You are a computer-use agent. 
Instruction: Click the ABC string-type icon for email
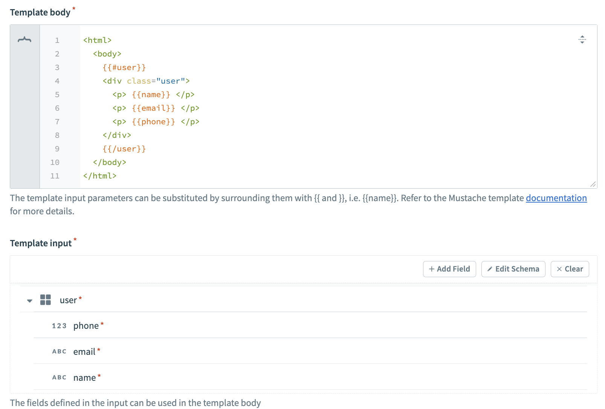(x=59, y=351)
